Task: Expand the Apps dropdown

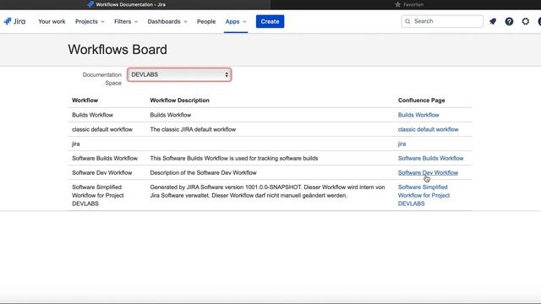Action: pyautogui.click(x=236, y=21)
